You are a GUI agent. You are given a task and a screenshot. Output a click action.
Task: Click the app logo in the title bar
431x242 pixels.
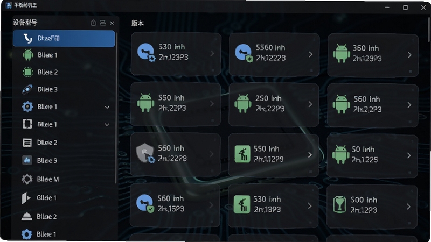click(9, 5)
